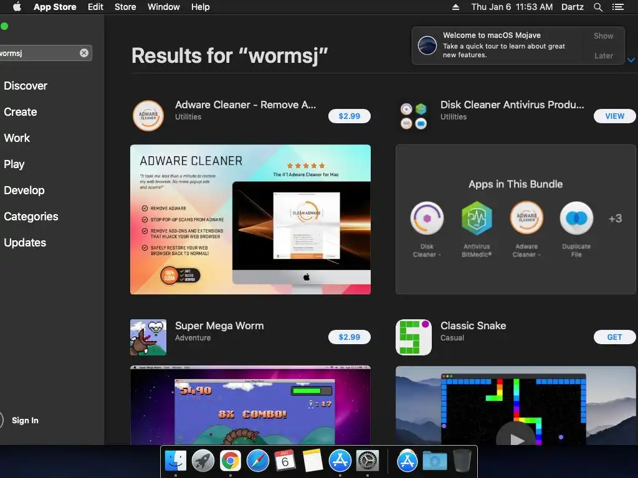The height and width of the screenshot is (478, 638).
Task: Expand the blue chevron below notification
Action: click(x=631, y=60)
